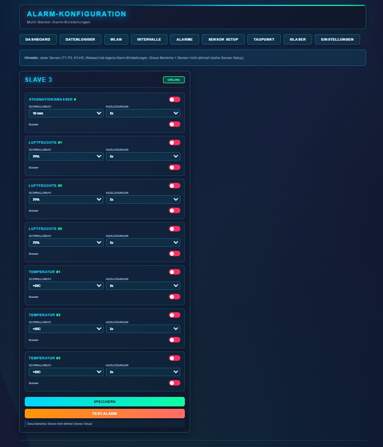
Task: Toggle the Temperatur #1 alarm switch
Action: point(174,272)
